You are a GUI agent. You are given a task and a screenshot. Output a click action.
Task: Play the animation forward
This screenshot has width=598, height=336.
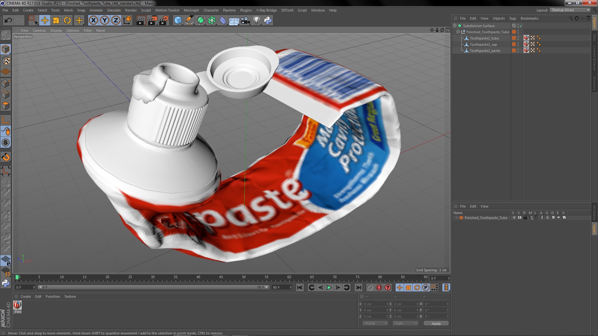tap(329, 288)
